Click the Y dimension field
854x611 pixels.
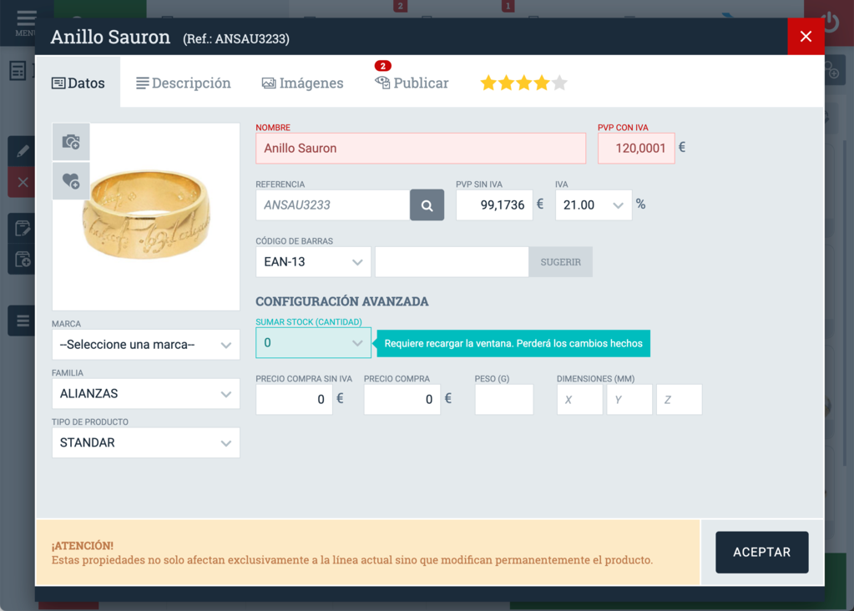tap(629, 400)
